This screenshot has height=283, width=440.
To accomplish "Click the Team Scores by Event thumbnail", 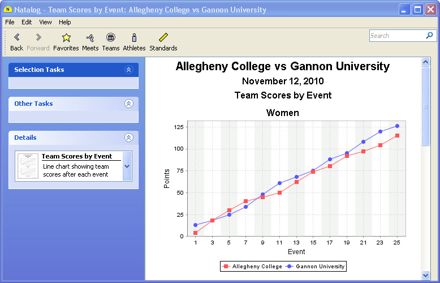I will point(28,166).
